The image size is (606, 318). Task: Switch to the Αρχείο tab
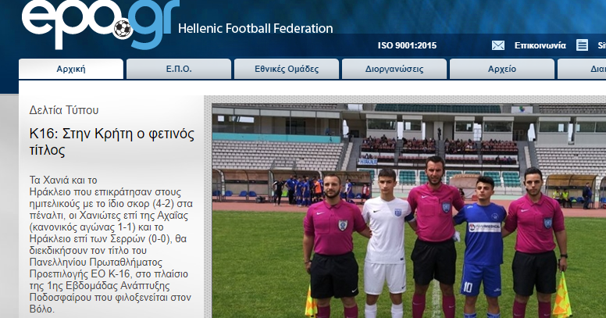(502, 69)
